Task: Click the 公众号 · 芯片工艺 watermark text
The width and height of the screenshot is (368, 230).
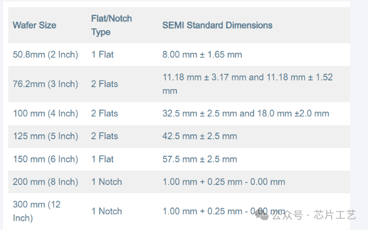Action: 314,215
